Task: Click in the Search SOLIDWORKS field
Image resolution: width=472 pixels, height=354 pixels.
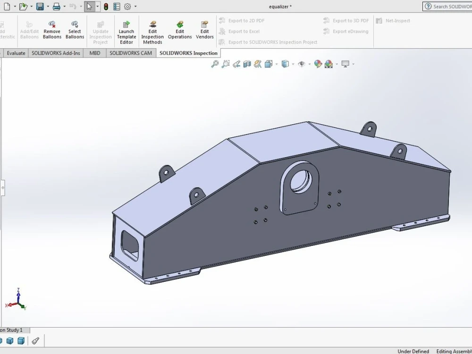Action: 447,6
